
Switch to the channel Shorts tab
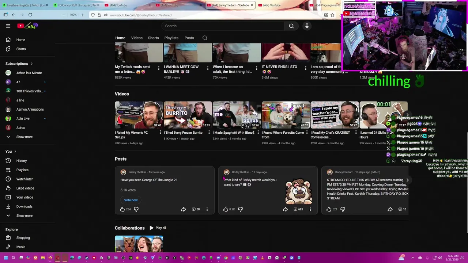coord(154,38)
